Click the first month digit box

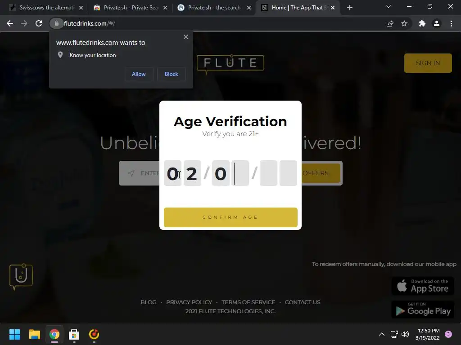pyautogui.click(x=172, y=173)
